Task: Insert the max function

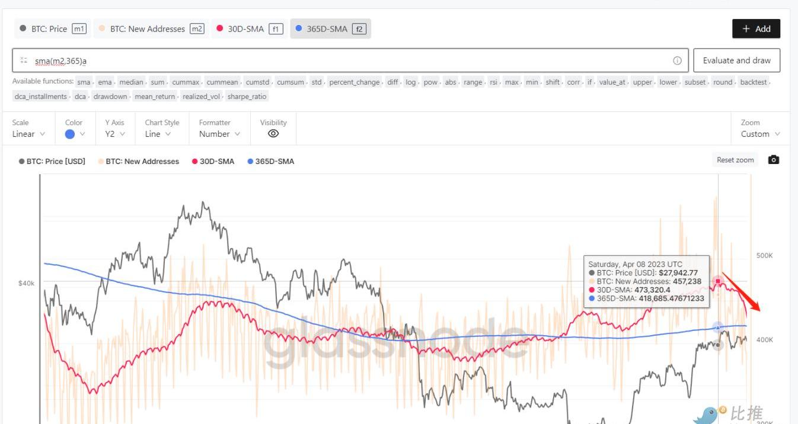Action: pyautogui.click(x=512, y=82)
